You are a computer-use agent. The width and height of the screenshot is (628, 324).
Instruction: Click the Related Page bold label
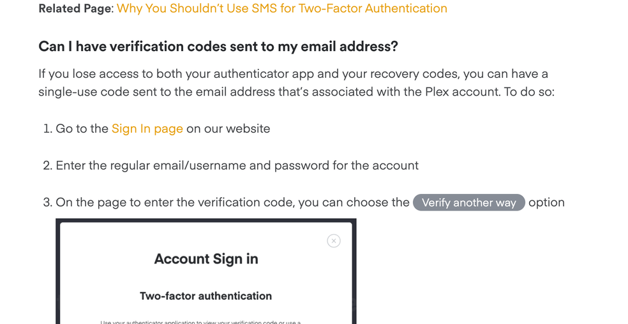pyautogui.click(x=76, y=8)
